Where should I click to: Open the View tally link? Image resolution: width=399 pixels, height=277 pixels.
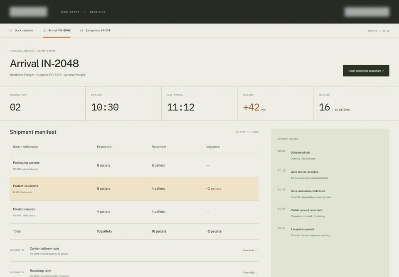coord(250,272)
